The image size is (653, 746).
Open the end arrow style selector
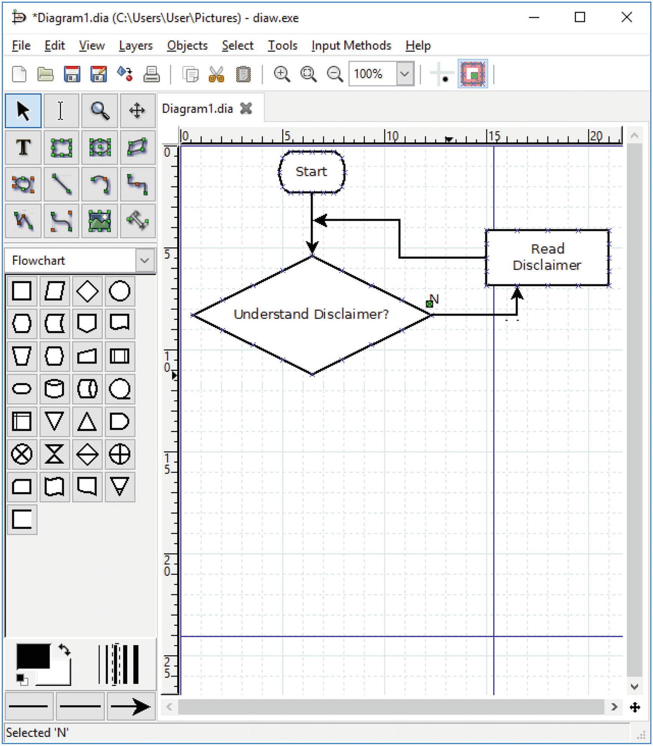pyautogui.click(x=131, y=706)
